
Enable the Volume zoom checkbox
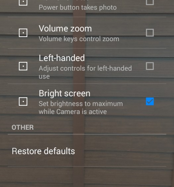point(150,32)
